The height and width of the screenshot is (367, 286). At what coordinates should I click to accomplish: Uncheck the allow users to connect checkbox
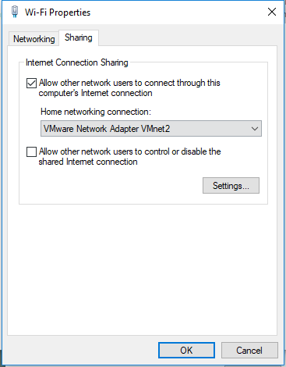tap(31, 84)
